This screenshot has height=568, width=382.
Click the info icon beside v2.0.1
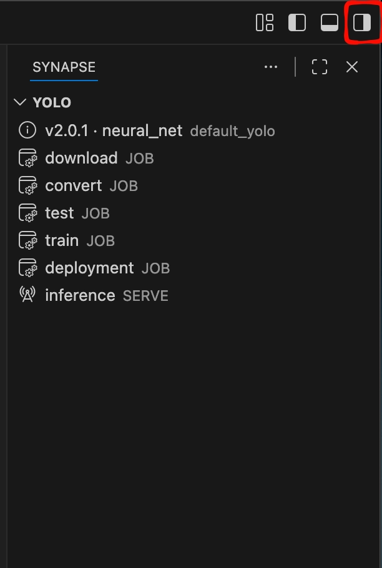point(27,130)
